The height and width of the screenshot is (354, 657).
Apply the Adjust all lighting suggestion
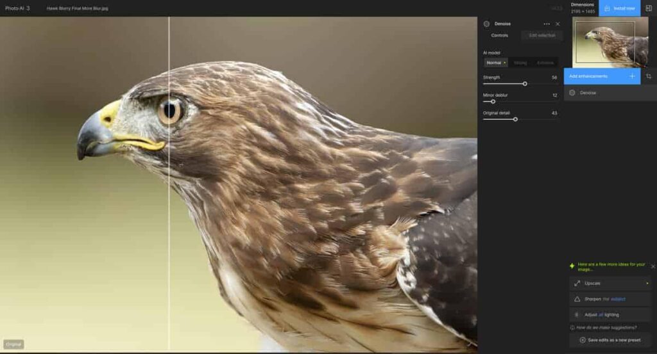point(610,315)
